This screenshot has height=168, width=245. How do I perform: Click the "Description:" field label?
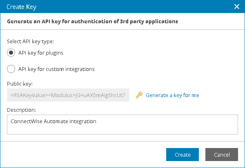(22, 110)
